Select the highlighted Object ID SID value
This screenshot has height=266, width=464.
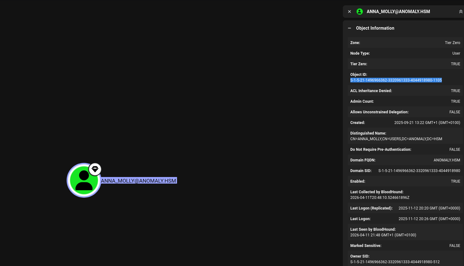(396, 80)
